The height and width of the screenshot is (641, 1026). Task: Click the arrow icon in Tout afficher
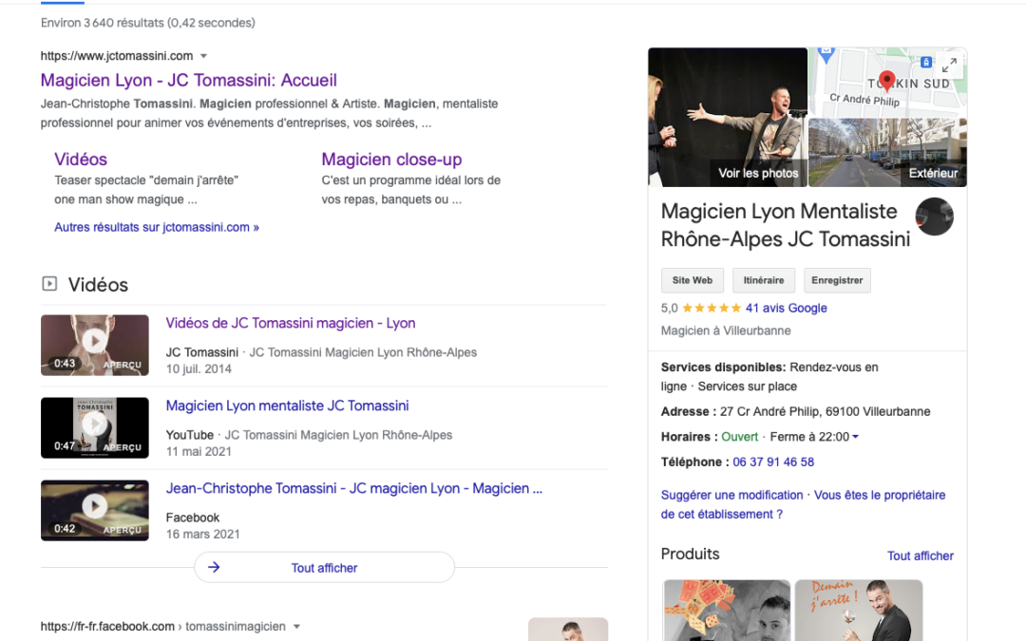(x=214, y=568)
